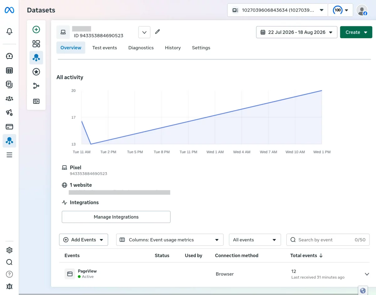Screen dimensions: 376x295
Task: Click the Datasets page title
Action: (x=41, y=10)
